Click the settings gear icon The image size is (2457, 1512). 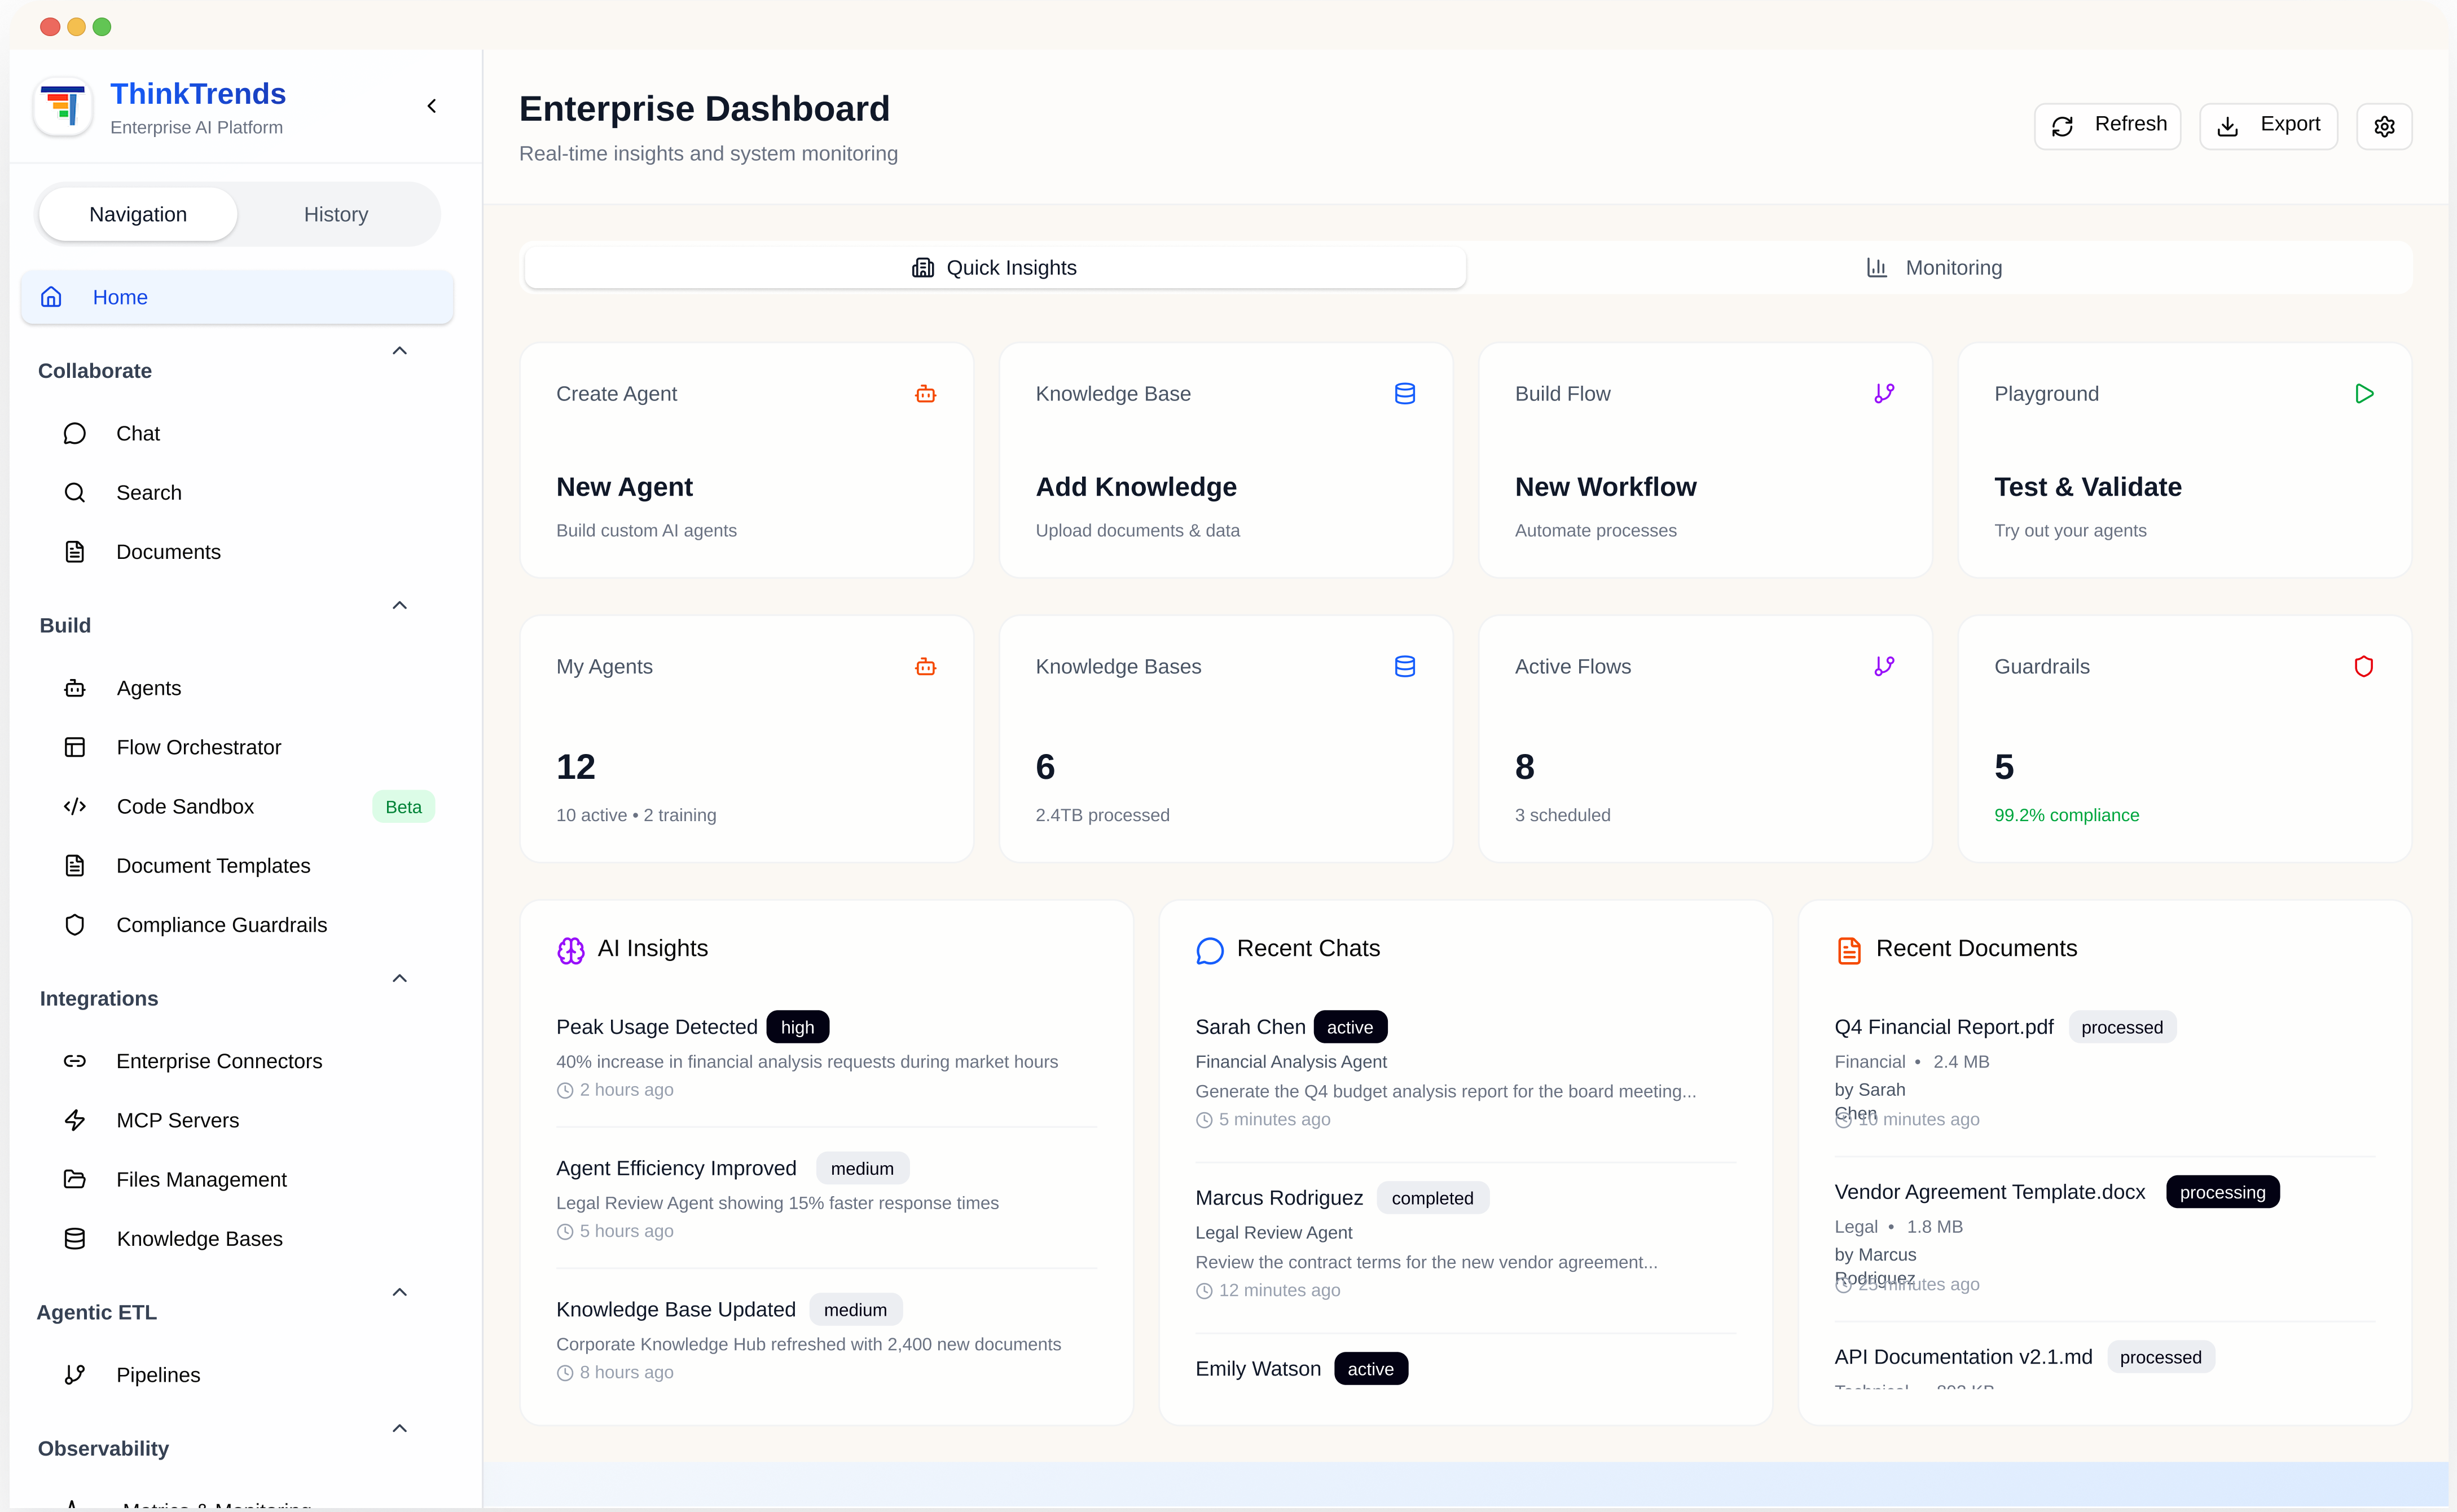click(x=2384, y=126)
